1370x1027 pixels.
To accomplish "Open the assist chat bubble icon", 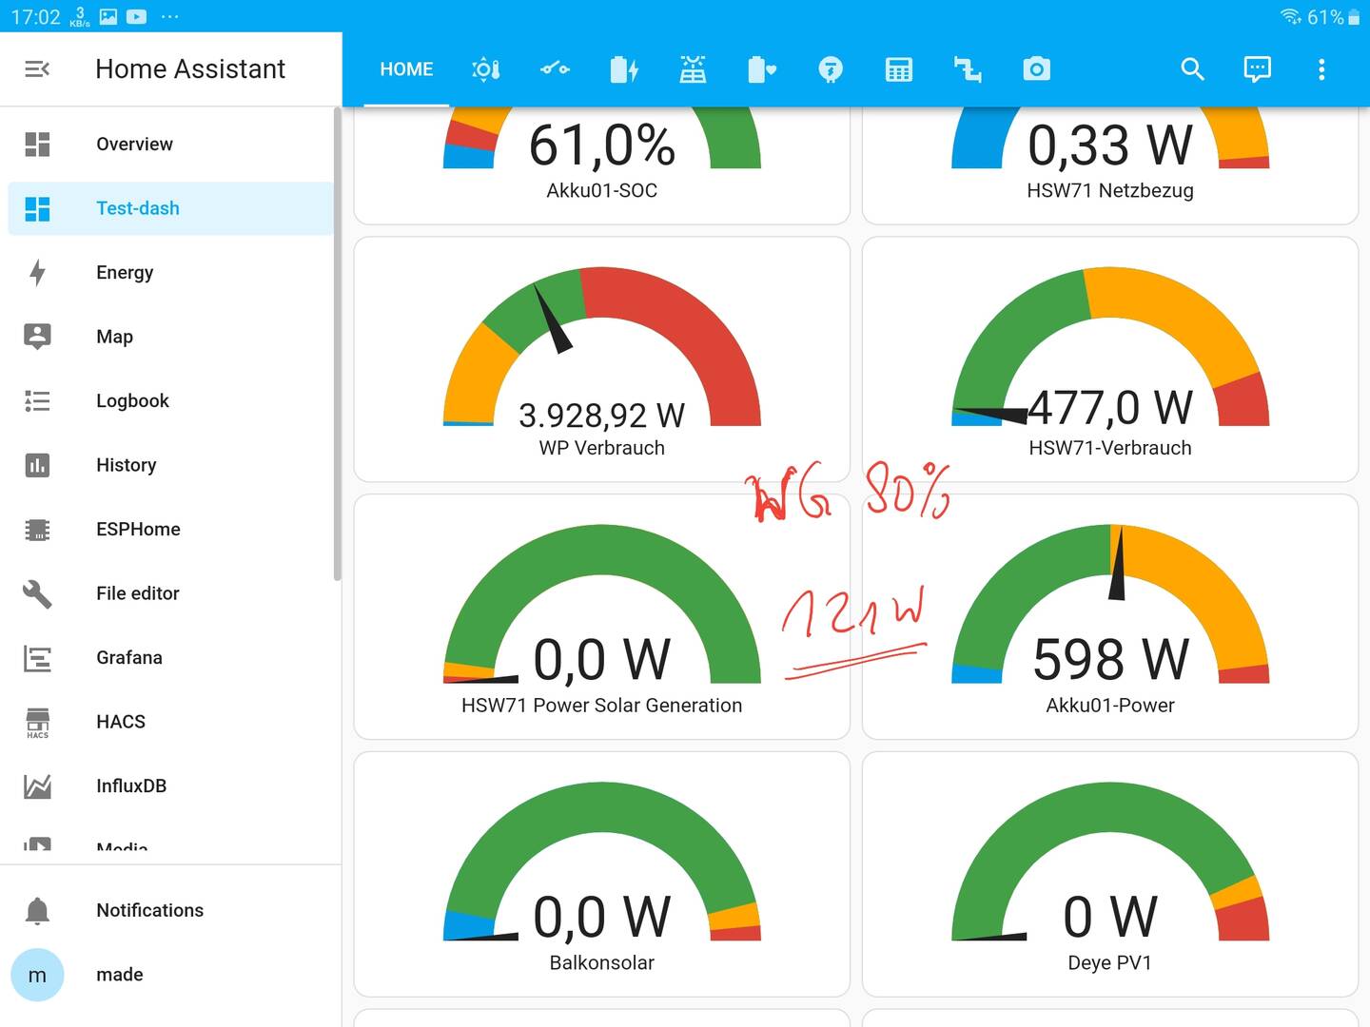I will pyautogui.click(x=1257, y=68).
